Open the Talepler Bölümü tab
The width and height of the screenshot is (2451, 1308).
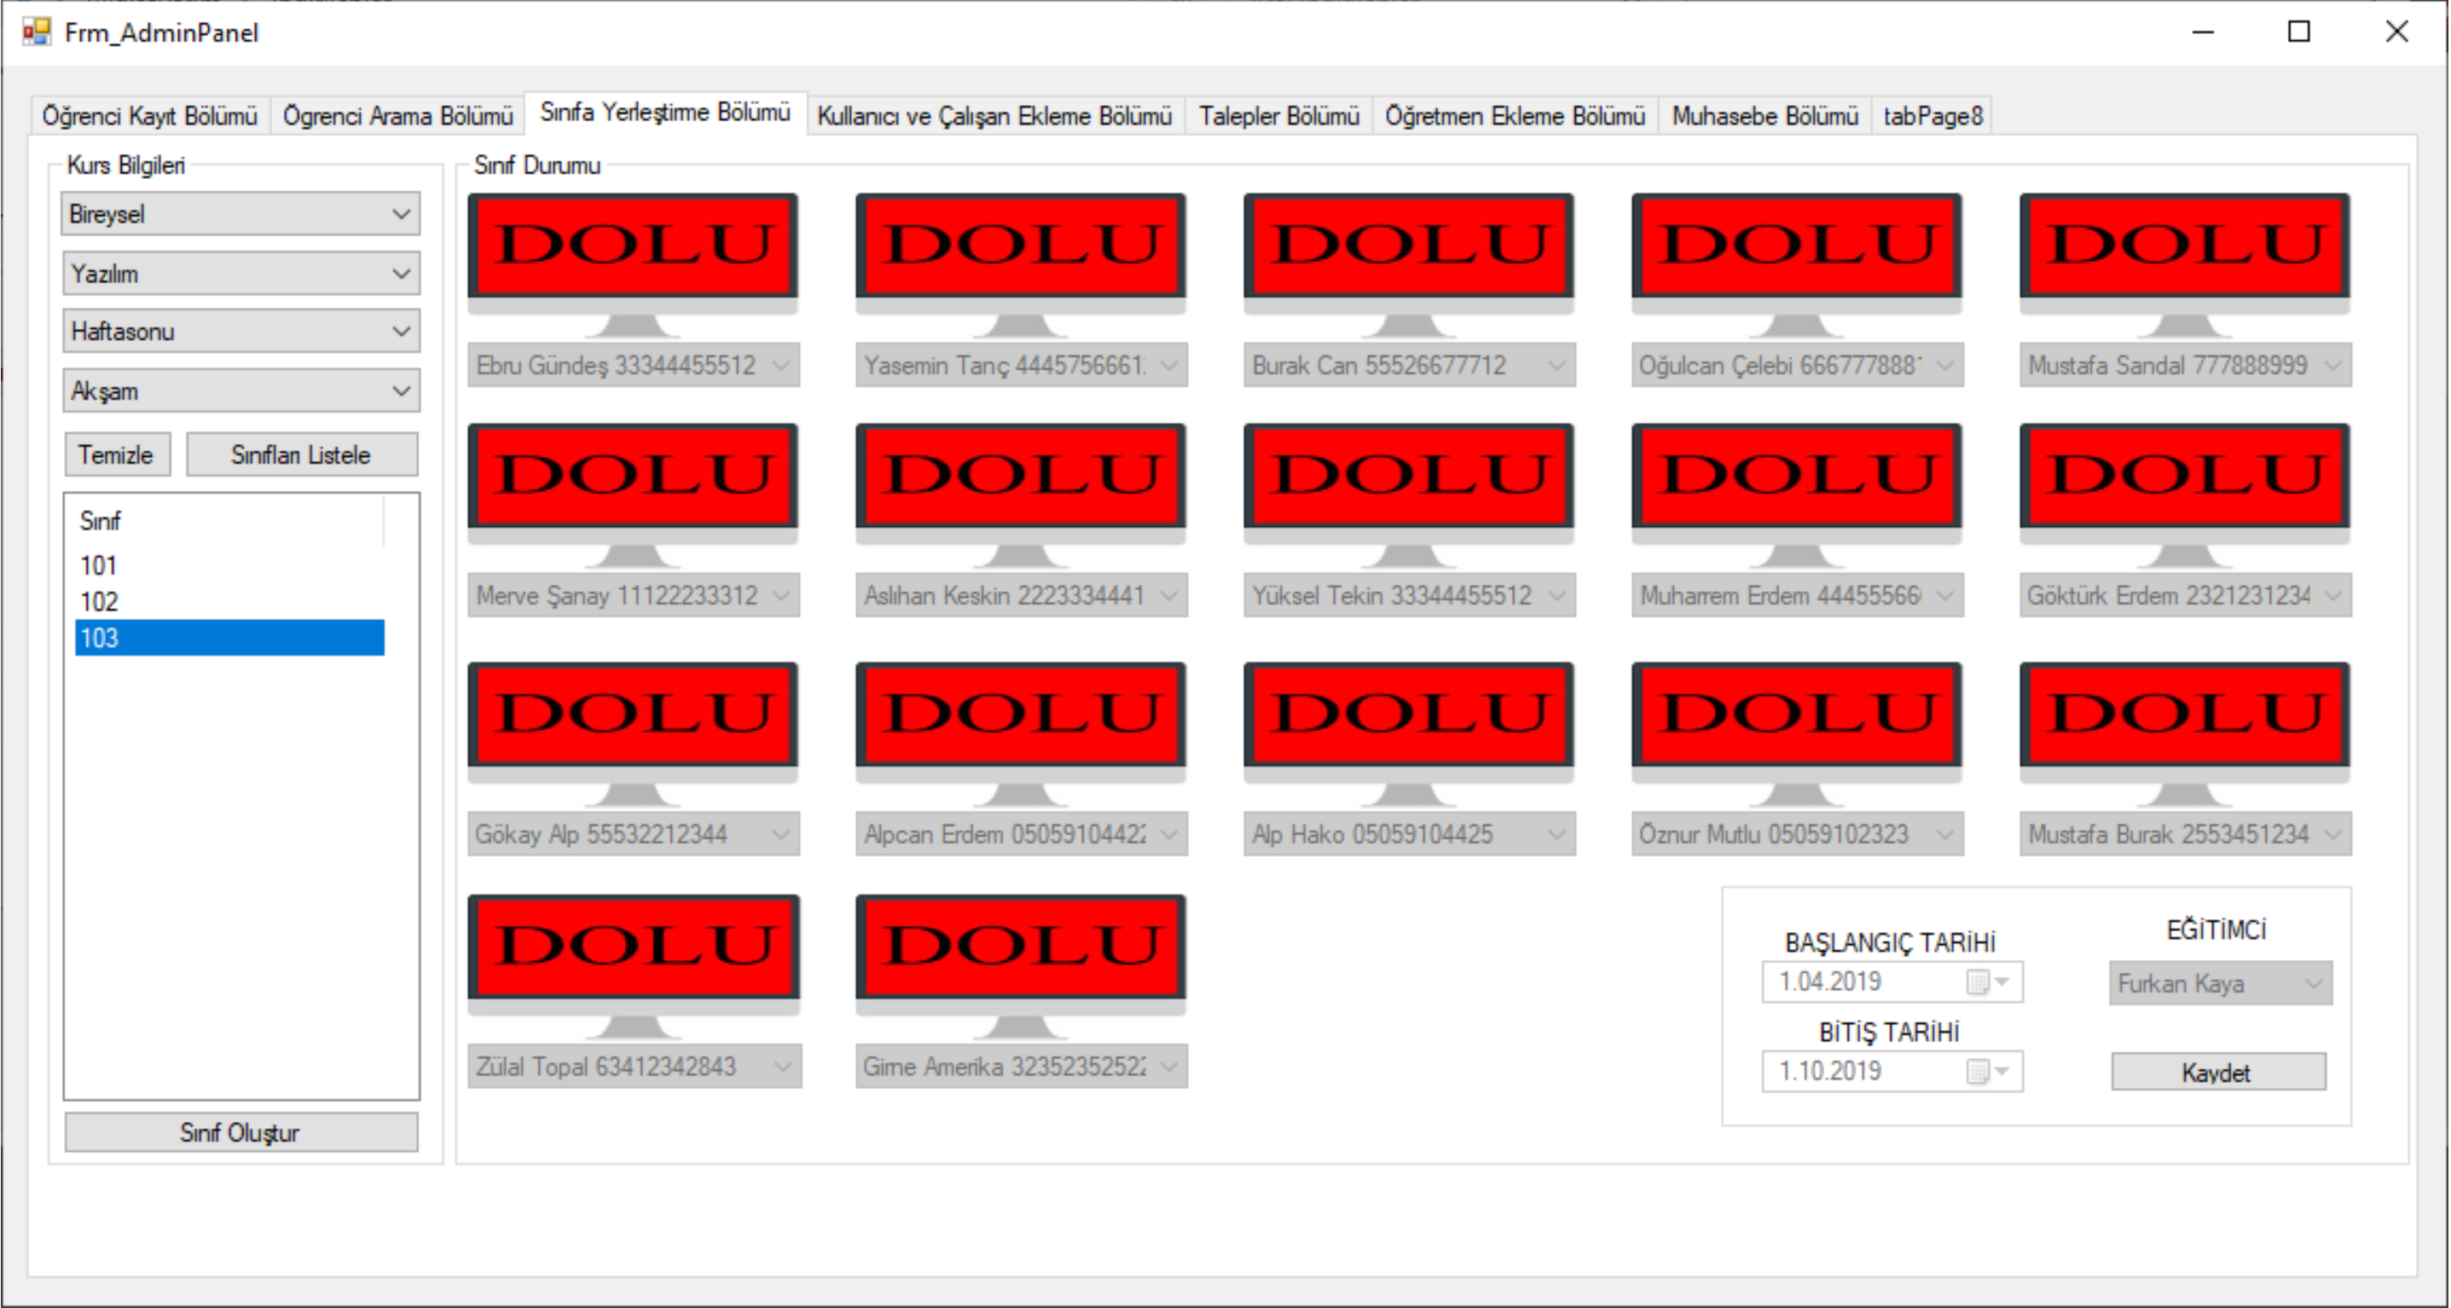tap(1278, 116)
